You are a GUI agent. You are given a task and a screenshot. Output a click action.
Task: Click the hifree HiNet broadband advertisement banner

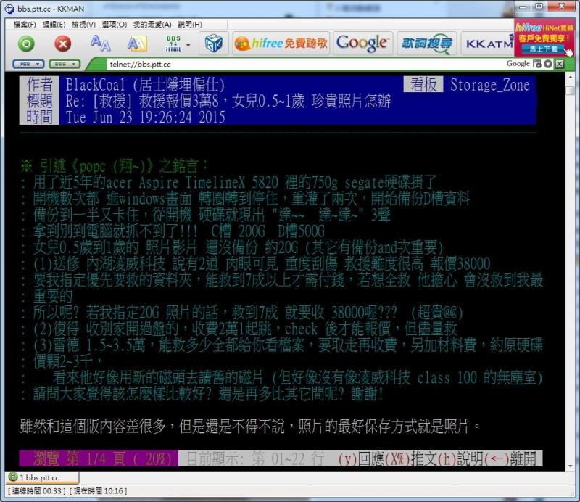pos(544,38)
